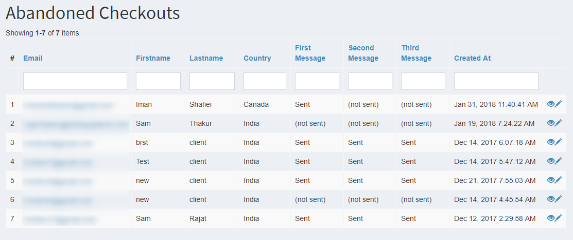Sort by Created At column
The width and height of the screenshot is (573, 240).
coord(472,58)
